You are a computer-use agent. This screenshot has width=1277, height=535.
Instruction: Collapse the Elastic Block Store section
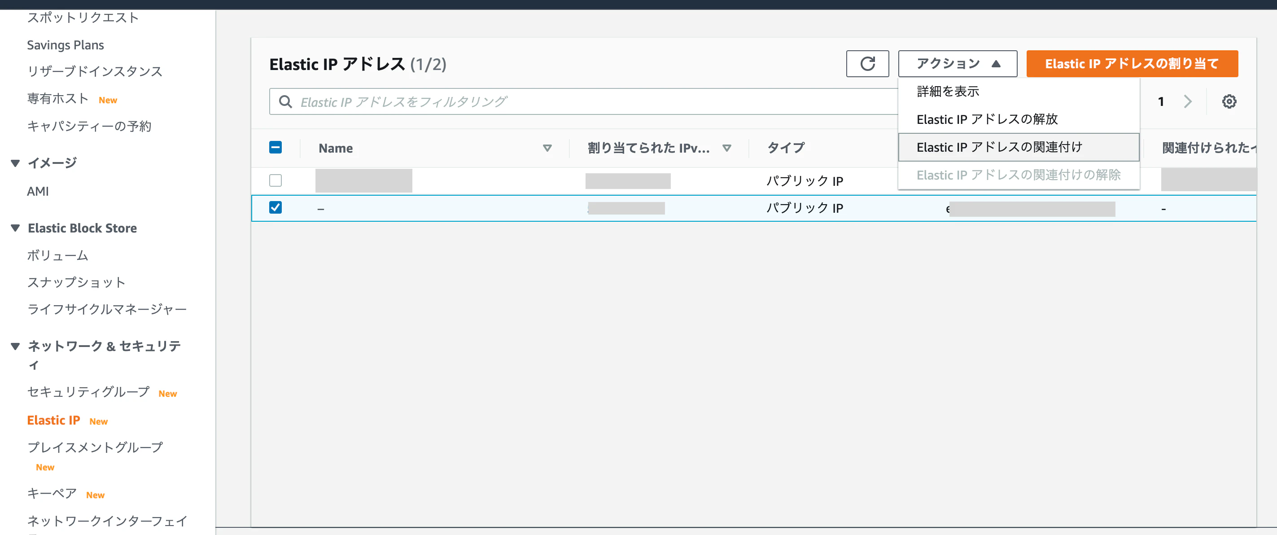pos(15,227)
